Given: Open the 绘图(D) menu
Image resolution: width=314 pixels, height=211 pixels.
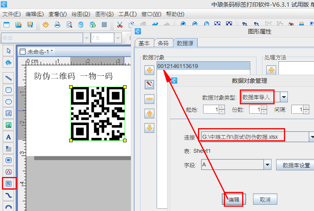Looking at the screenshot, I should [x=81, y=14].
